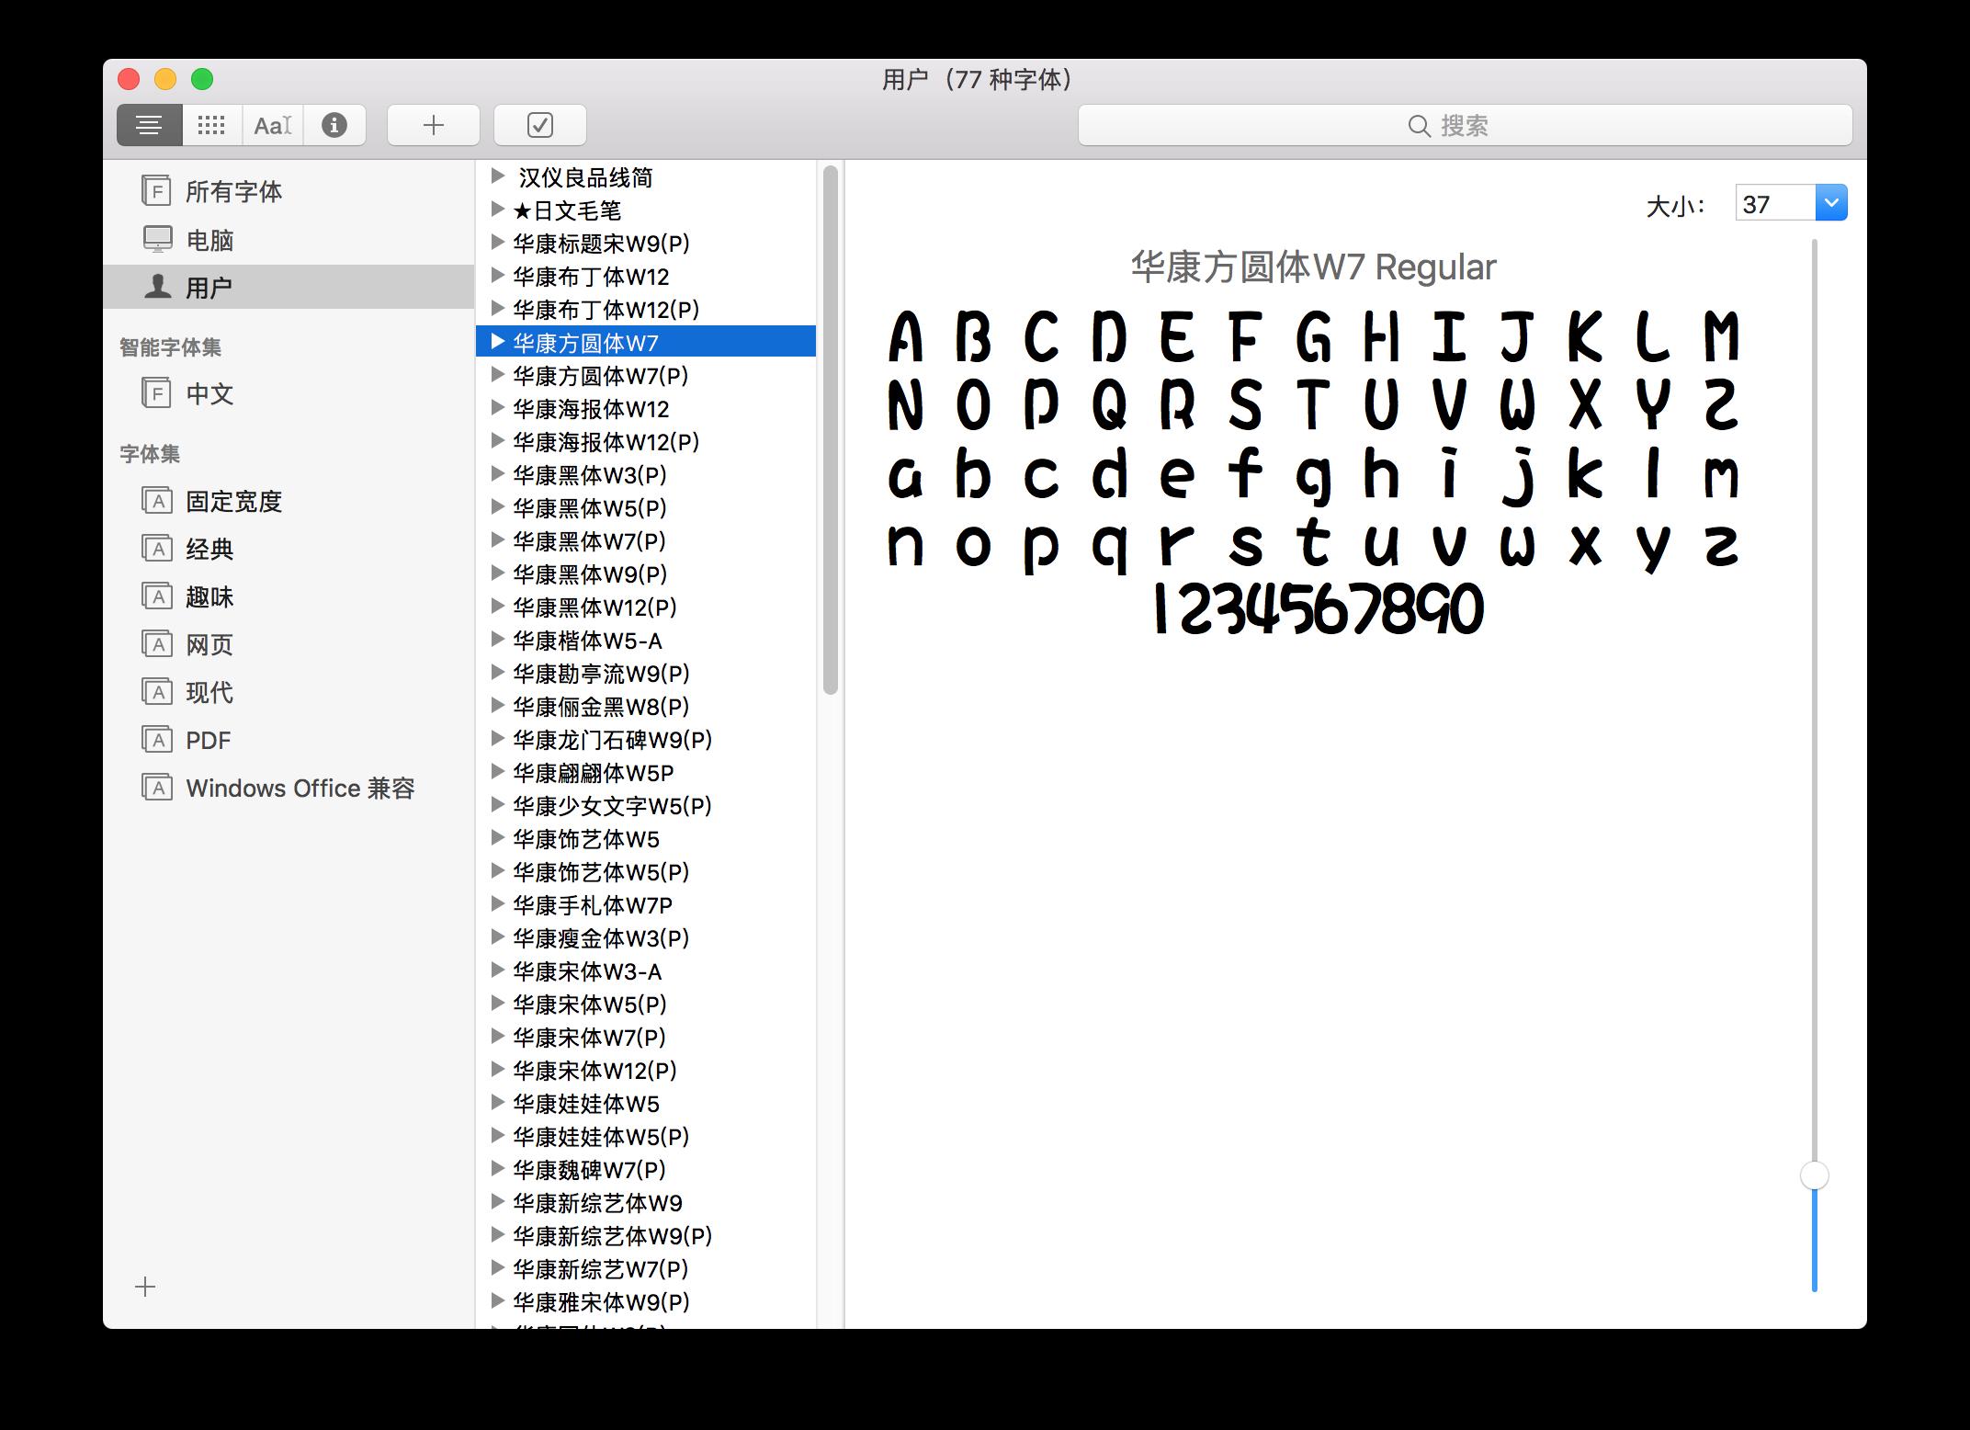
Task: Expand the 华康楷体W5-A font family
Action: click(498, 640)
